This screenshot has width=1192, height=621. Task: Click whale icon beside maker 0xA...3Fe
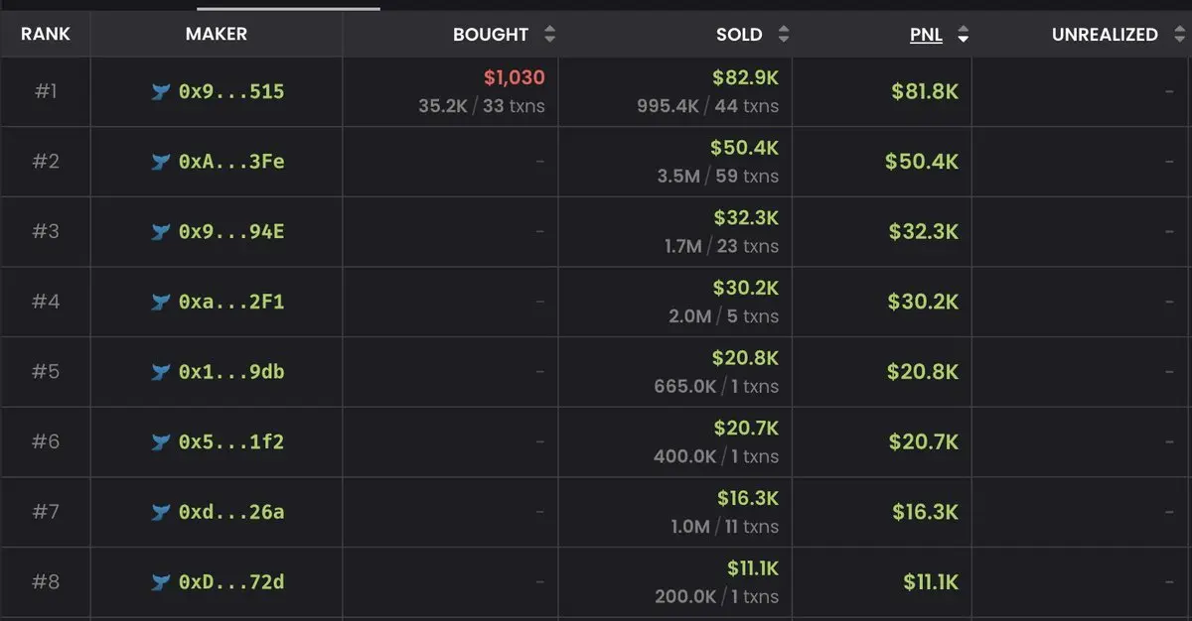pyautogui.click(x=161, y=162)
